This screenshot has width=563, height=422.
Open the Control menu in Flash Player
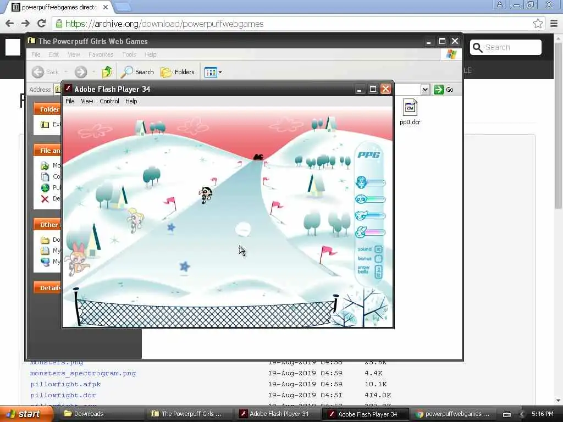[x=109, y=101]
